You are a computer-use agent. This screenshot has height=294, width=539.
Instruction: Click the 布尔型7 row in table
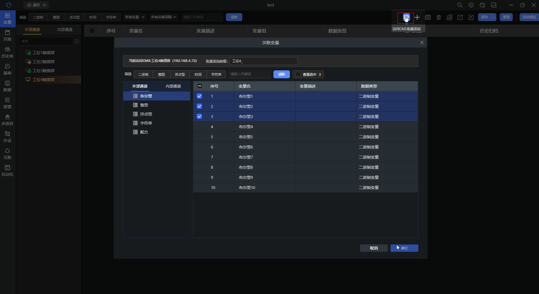coord(305,157)
